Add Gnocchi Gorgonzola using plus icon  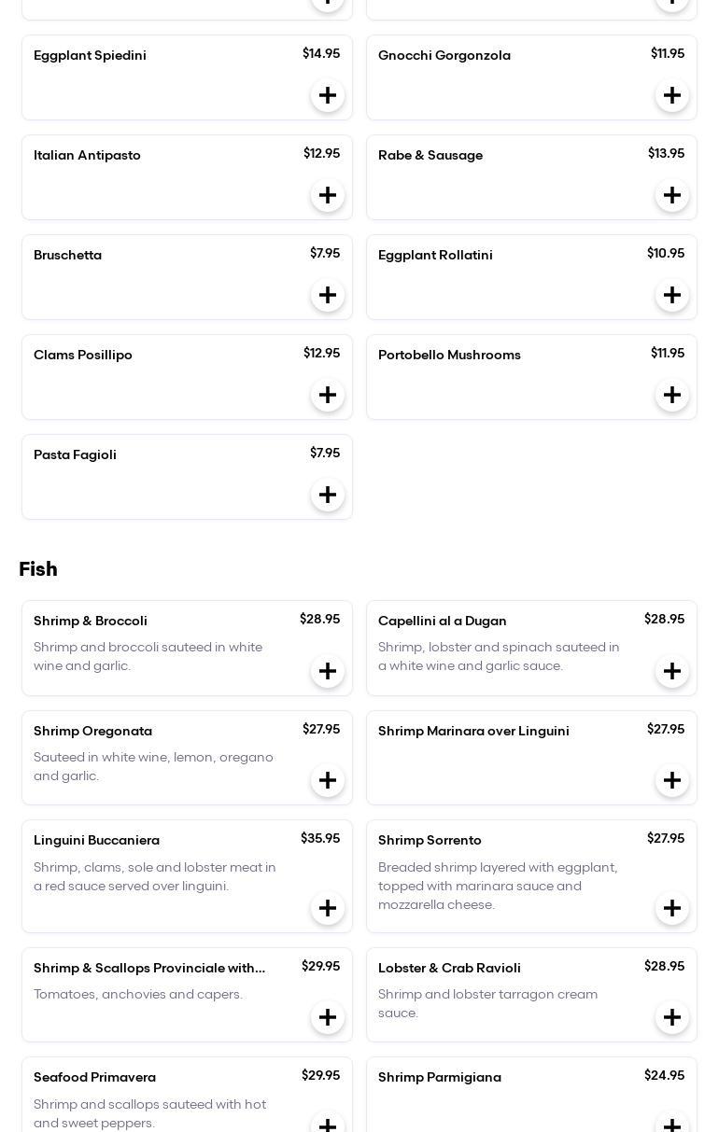(672, 95)
